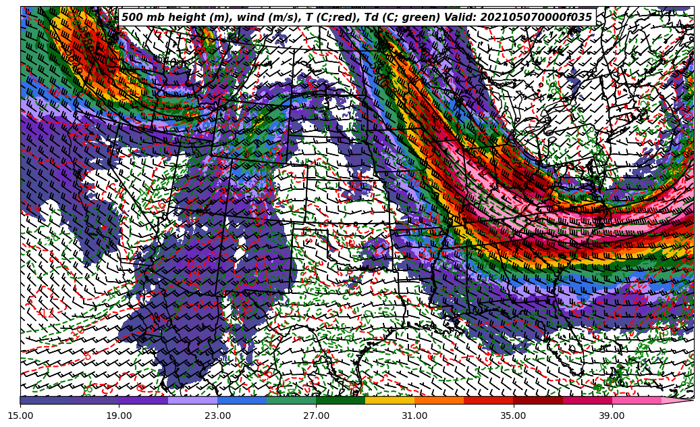Click the map title text "500 mb height (m), wind (m/s)"

click(209, 18)
